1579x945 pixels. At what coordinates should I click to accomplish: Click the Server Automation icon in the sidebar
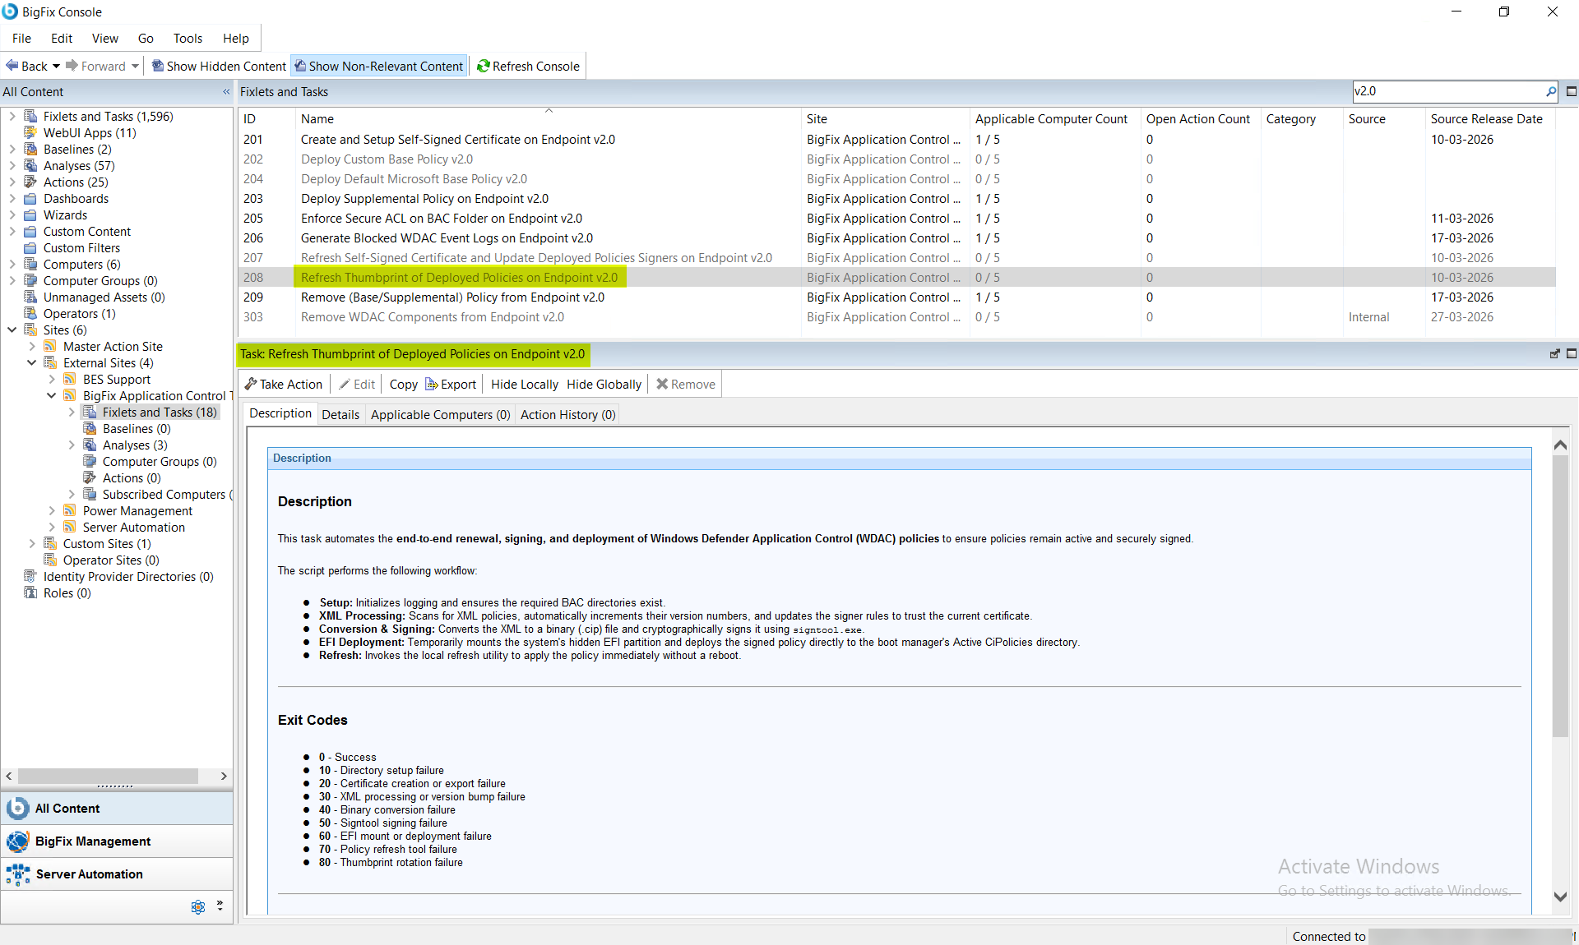tap(17, 874)
